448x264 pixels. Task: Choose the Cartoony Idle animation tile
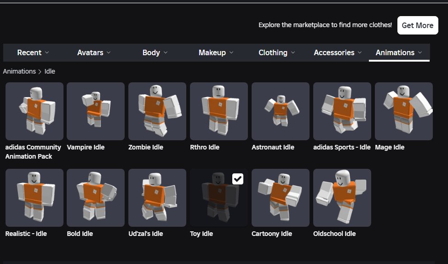coord(280,198)
